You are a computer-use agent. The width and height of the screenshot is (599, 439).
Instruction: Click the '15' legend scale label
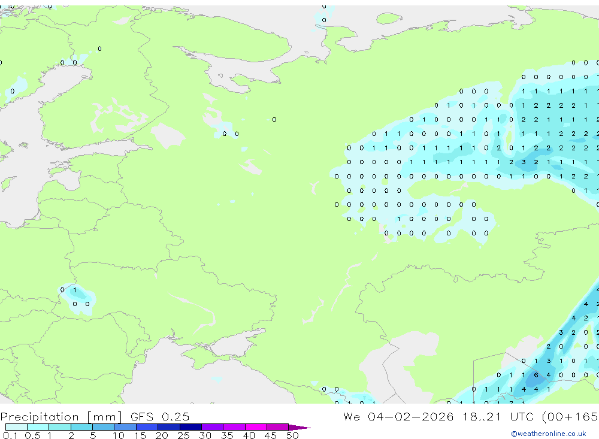(140, 435)
